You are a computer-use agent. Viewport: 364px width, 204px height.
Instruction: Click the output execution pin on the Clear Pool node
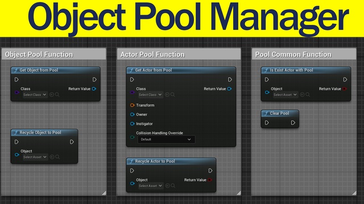pyautogui.click(x=293, y=122)
